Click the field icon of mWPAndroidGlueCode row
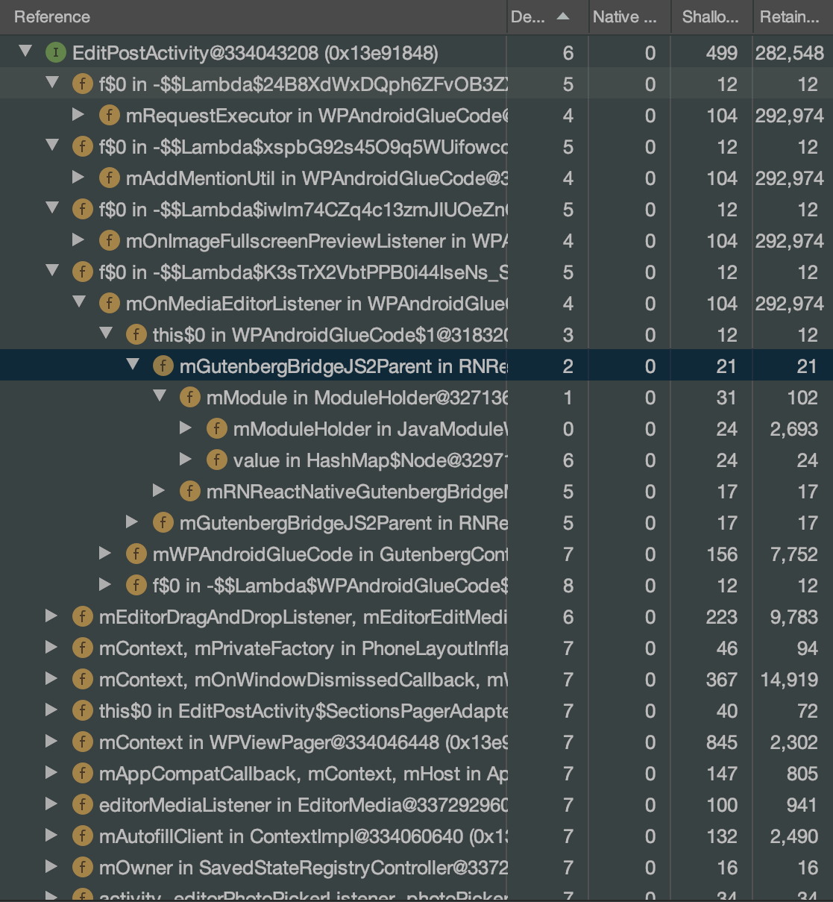 pos(136,554)
